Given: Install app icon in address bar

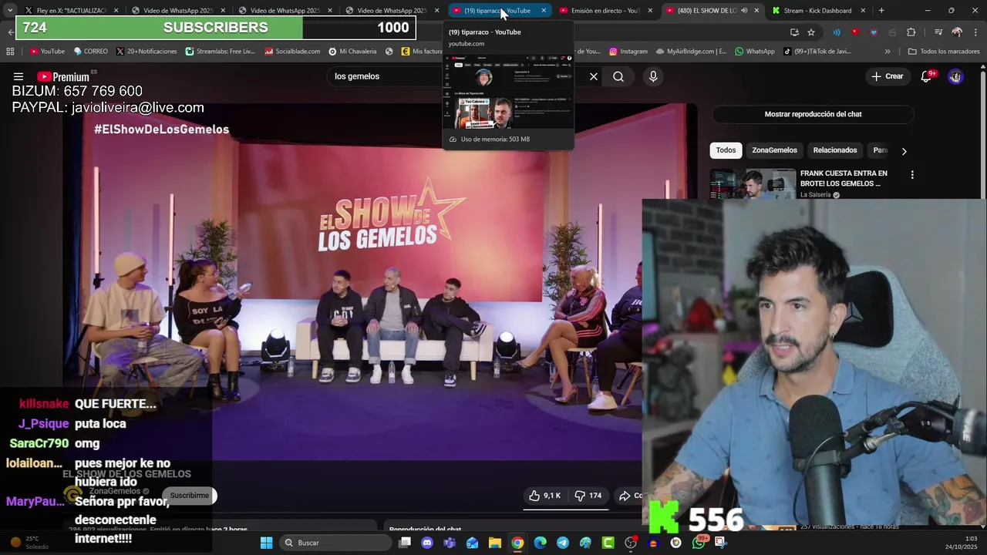Looking at the screenshot, I should tap(794, 32).
